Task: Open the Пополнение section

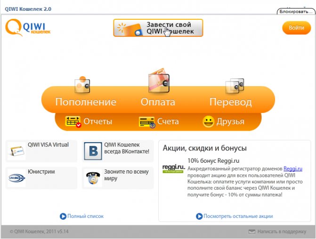Action: click(86, 102)
